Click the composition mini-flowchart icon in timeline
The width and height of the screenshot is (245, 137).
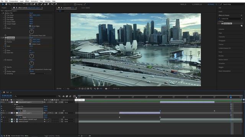(59, 96)
